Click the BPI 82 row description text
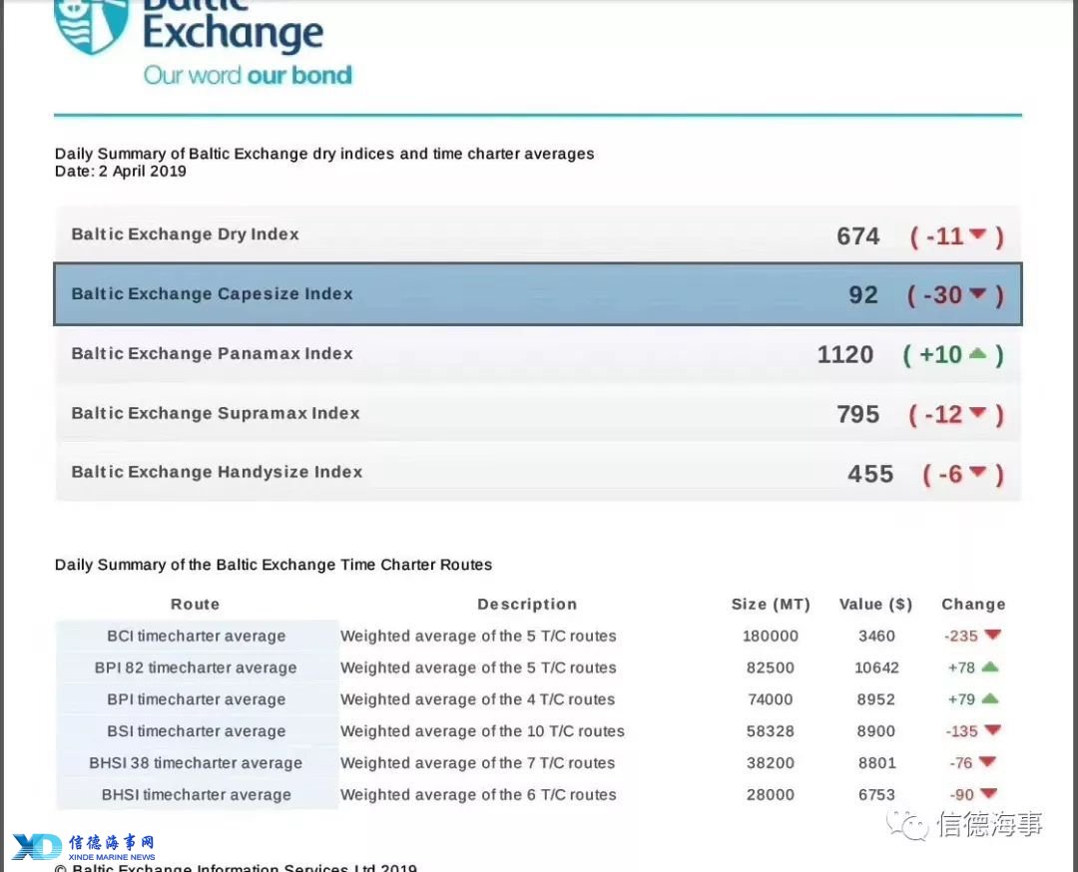The width and height of the screenshot is (1078, 872). pyautogui.click(x=478, y=667)
